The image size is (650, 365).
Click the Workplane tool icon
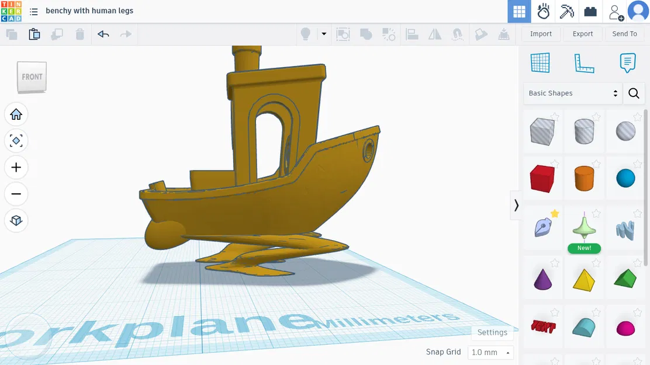point(541,62)
